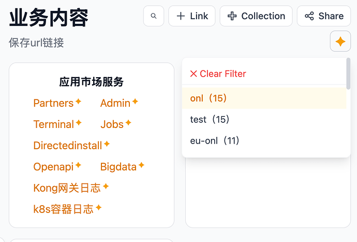Click the search magnifier icon button
Viewport: 357px width, 242px height.
click(154, 16)
